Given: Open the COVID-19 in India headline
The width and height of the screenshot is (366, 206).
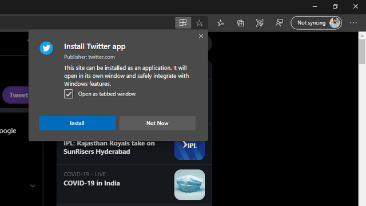Looking at the screenshot, I should (x=91, y=183).
